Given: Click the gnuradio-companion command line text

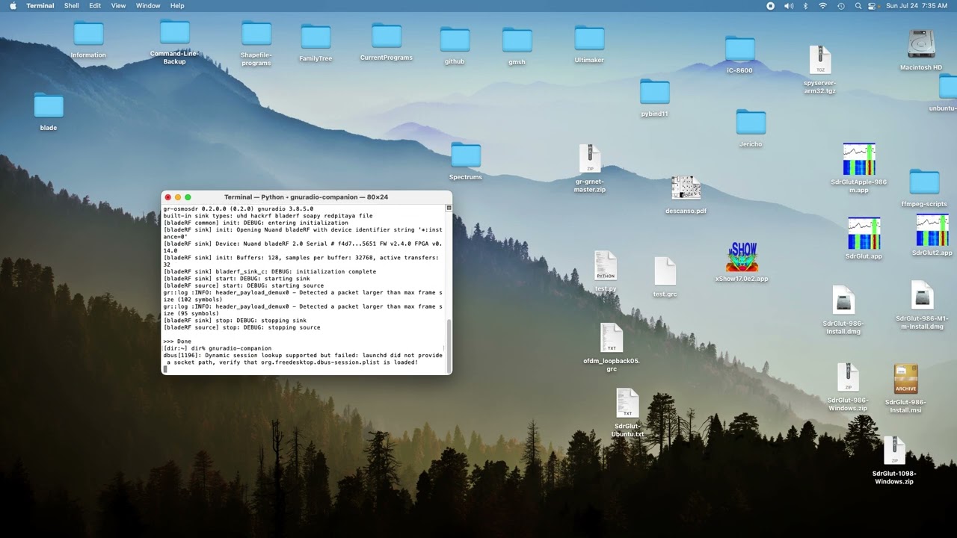Looking at the screenshot, I should click(x=240, y=348).
